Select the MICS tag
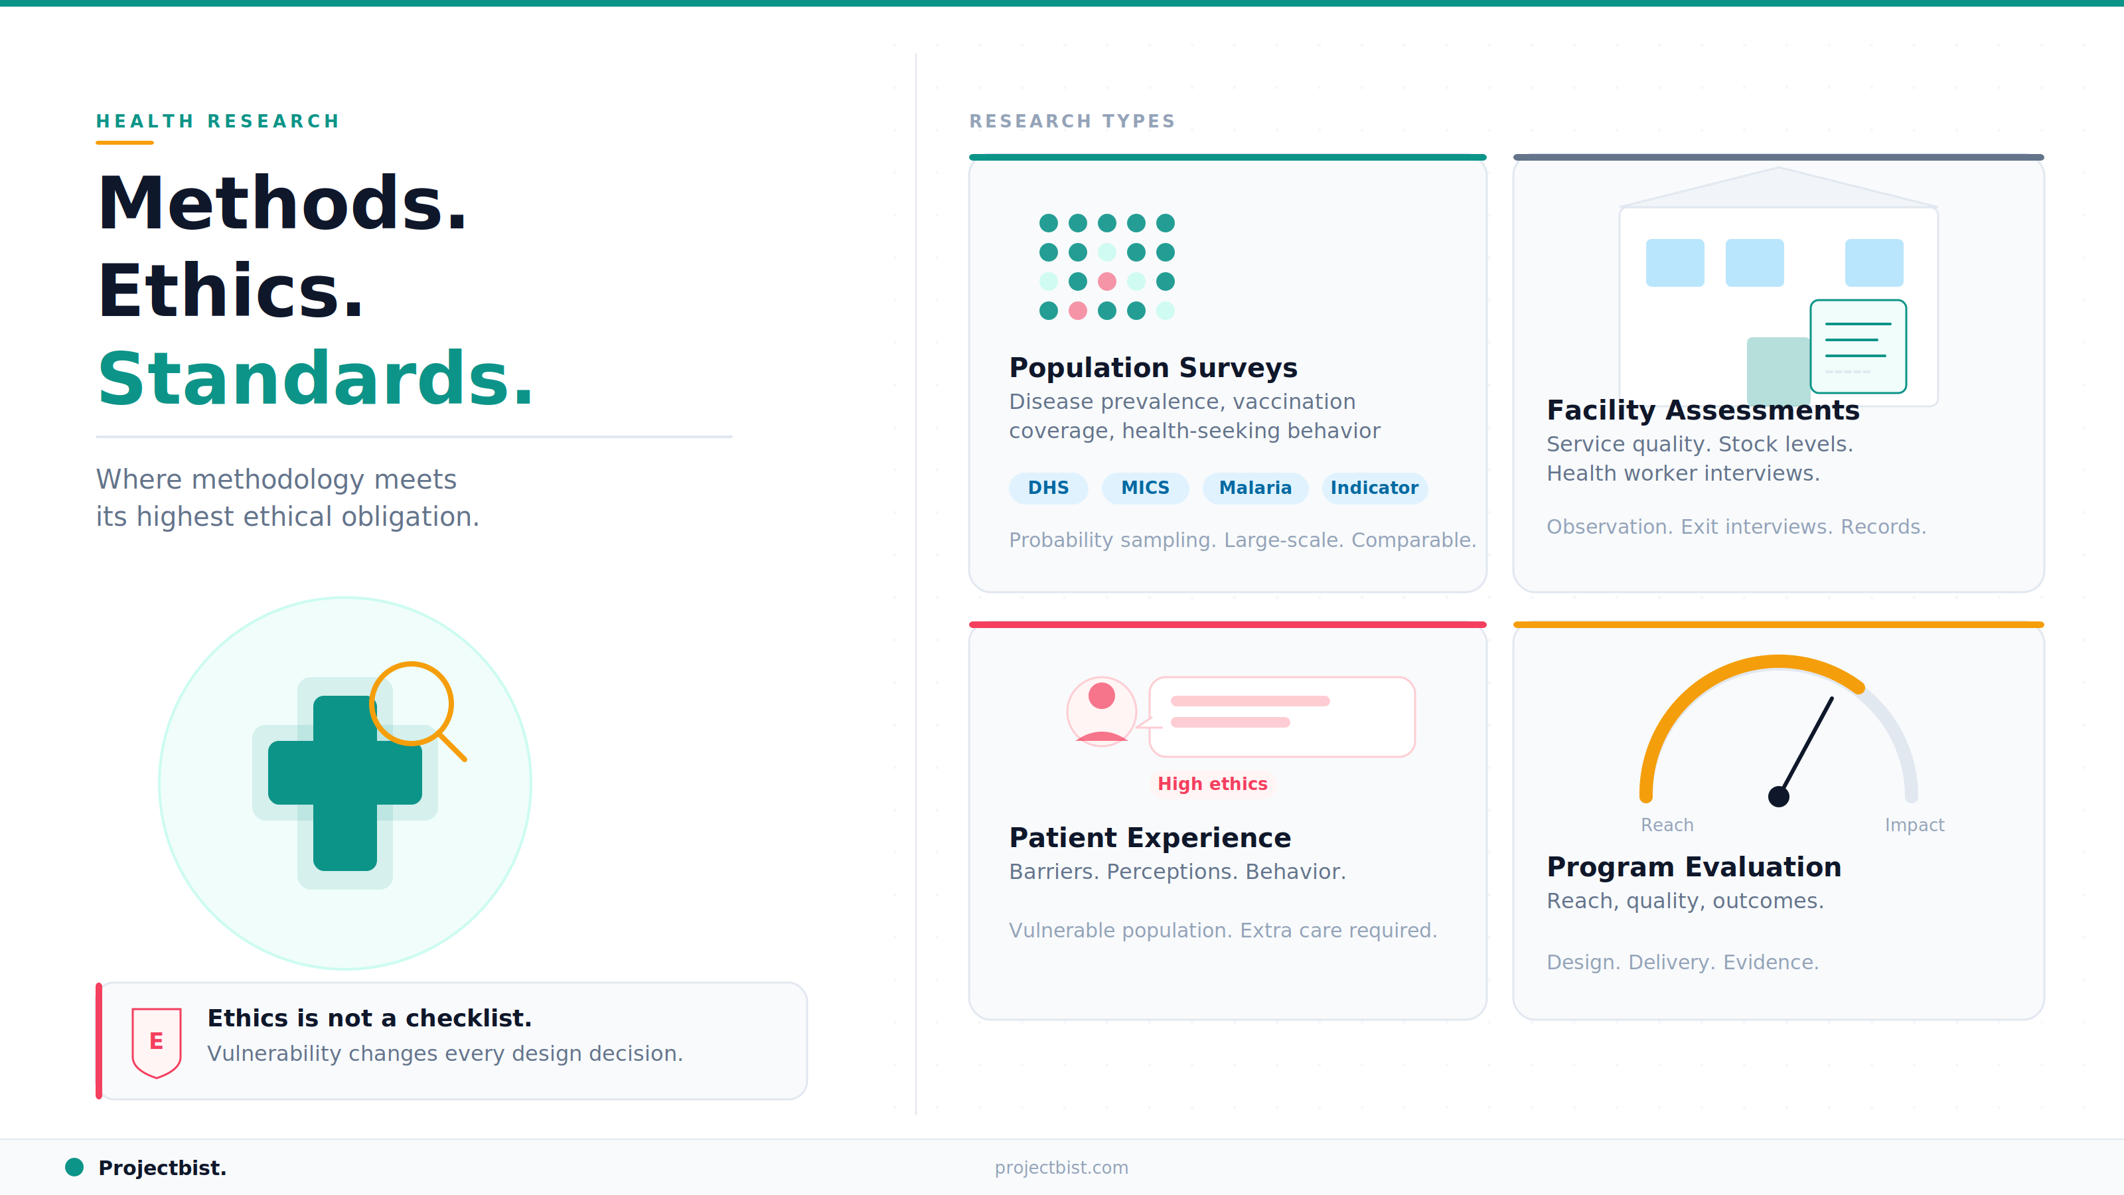The width and height of the screenshot is (2124, 1195). (1144, 487)
